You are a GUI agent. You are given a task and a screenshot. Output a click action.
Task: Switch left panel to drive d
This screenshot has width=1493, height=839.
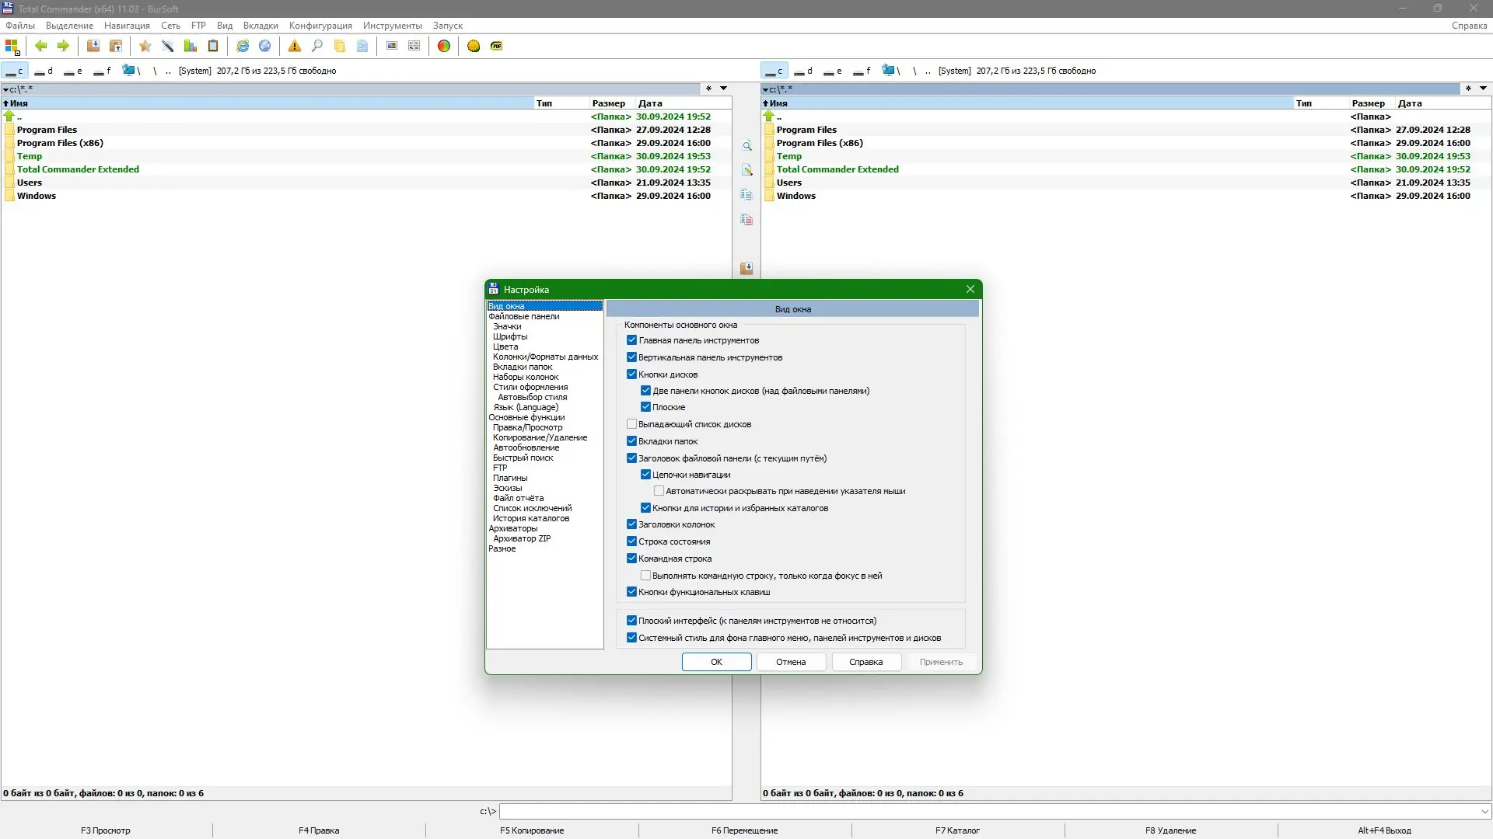point(44,71)
